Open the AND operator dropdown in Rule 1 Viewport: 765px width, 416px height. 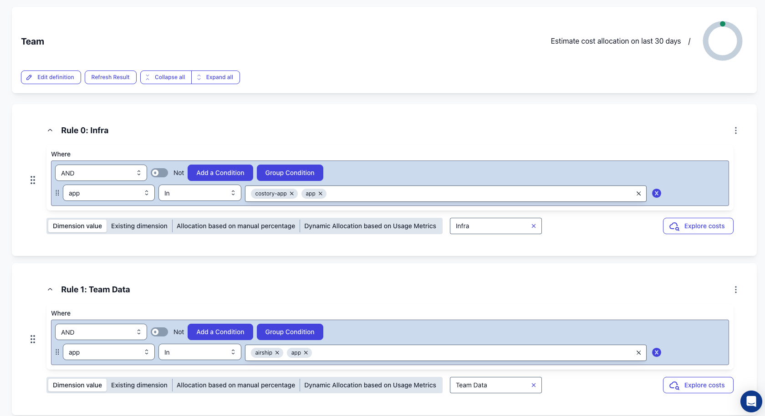pyautogui.click(x=101, y=332)
